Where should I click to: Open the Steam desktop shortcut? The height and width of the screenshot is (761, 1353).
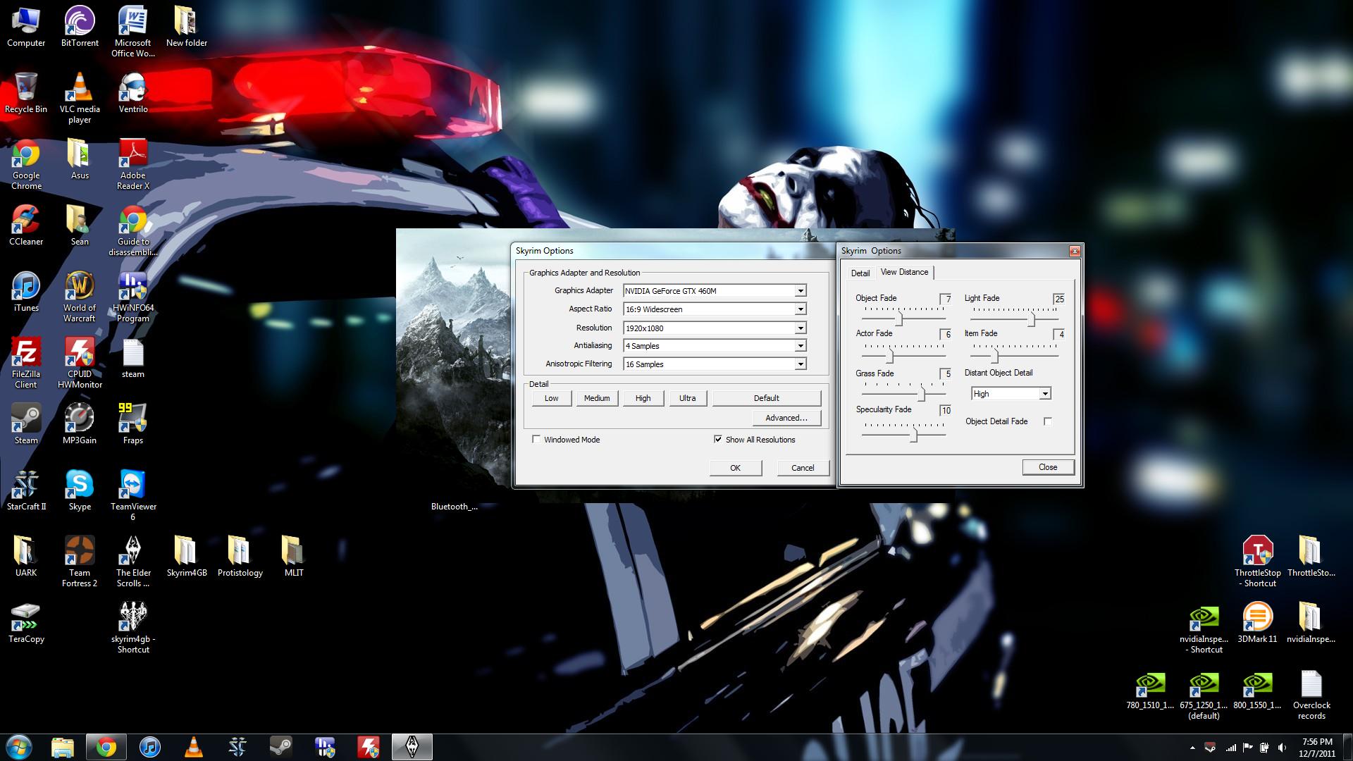point(26,423)
